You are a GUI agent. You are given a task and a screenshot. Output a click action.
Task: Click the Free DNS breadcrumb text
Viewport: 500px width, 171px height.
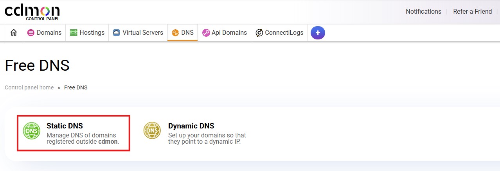(76, 87)
